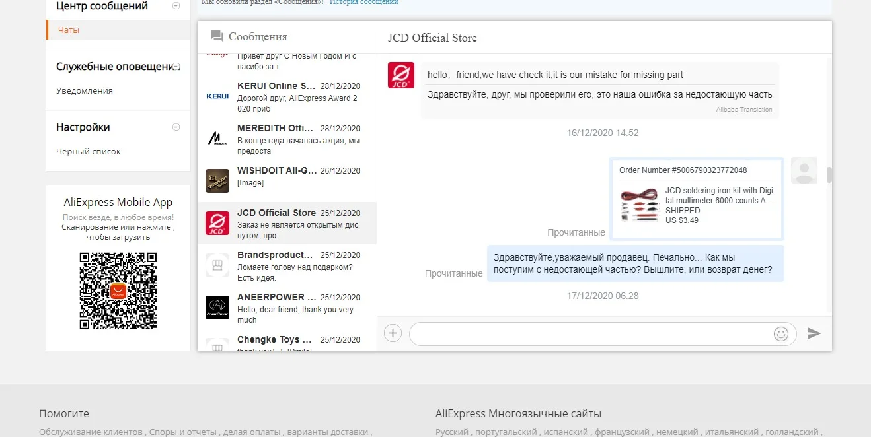Click the французский language link
The image size is (871, 437).
623,432
